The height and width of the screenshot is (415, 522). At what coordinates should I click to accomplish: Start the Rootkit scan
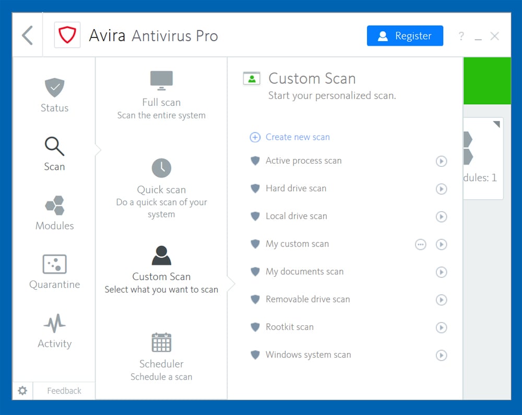[x=442, y=327]
